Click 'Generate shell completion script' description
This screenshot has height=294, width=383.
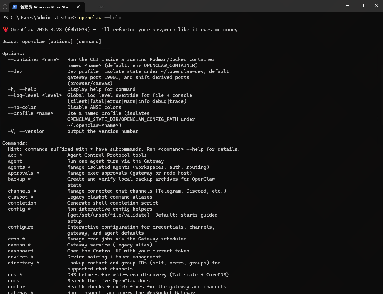(x=113, y=203)
